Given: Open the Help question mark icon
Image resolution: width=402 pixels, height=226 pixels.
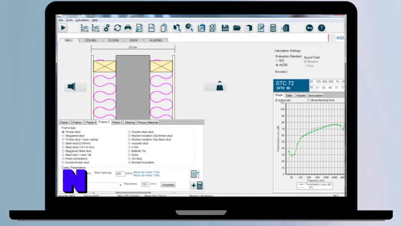Looking at the screenshot, I should click(x=322, y=28).
